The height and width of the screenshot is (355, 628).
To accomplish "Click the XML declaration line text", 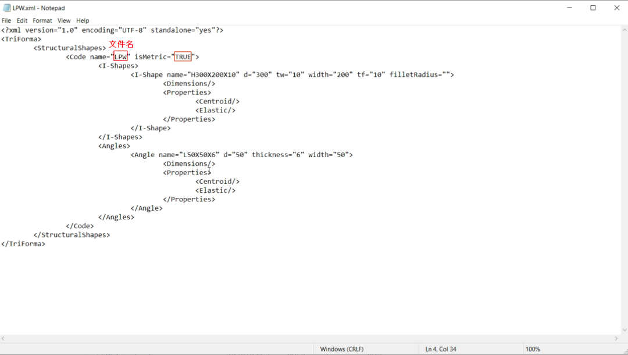I will click(x=112, y=30).
